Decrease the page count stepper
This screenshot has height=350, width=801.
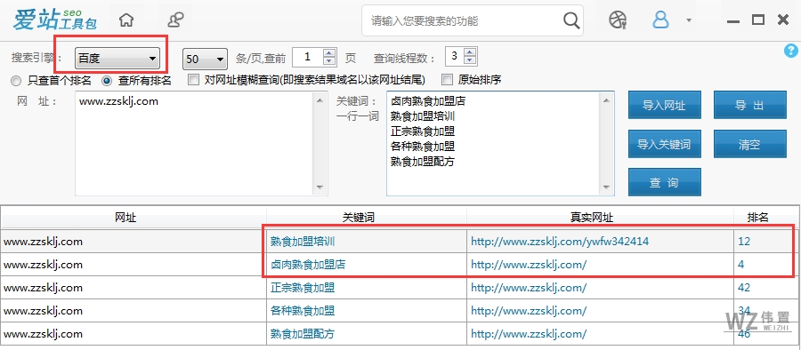[329, 61]
